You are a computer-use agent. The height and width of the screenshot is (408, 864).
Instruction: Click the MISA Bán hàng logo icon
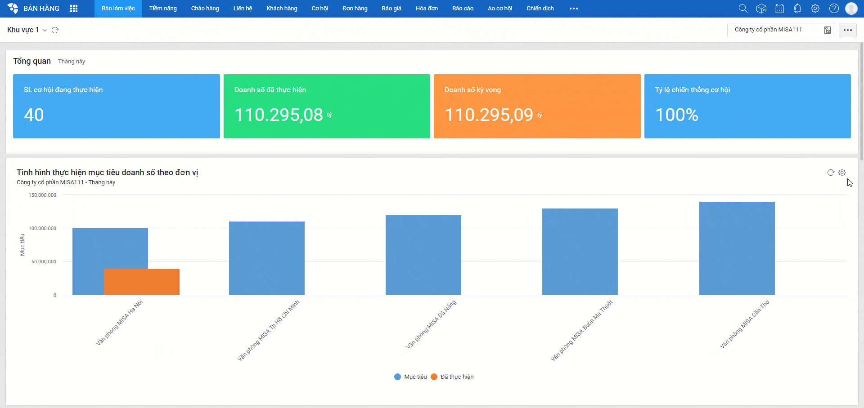tap(13, 8)
